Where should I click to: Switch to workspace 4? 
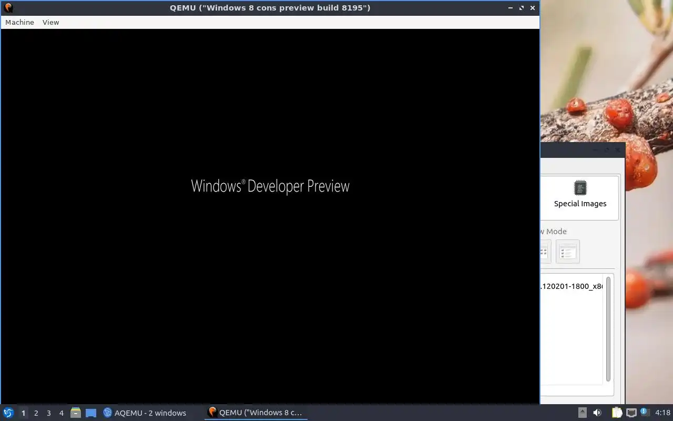point(61,413)
